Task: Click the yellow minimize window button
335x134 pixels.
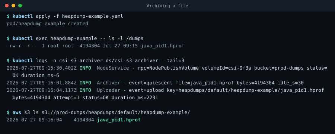Action: [13, 6]
